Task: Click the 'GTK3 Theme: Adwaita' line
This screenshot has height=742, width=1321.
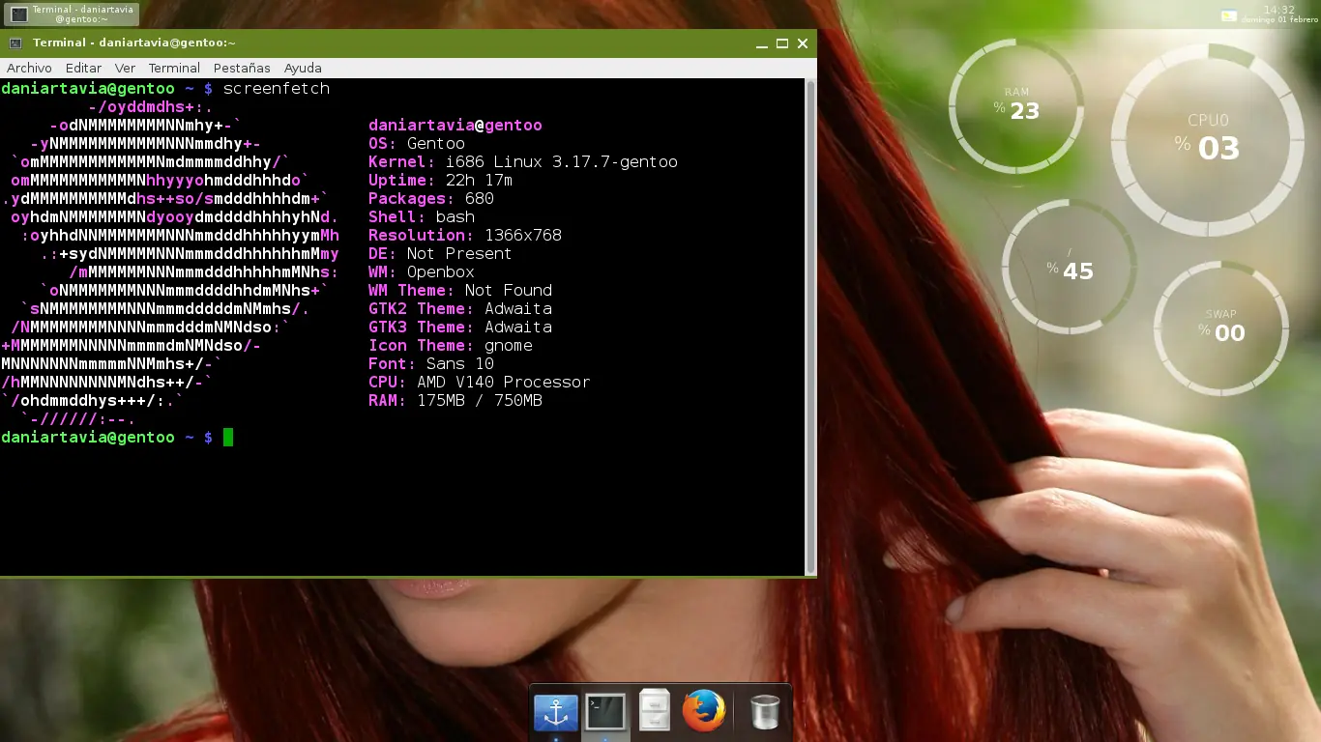Action: (460, 327)
